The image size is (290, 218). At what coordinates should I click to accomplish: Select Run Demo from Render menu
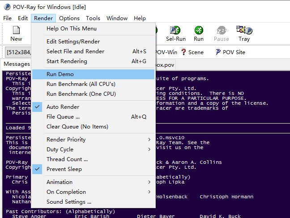[60, 74]
